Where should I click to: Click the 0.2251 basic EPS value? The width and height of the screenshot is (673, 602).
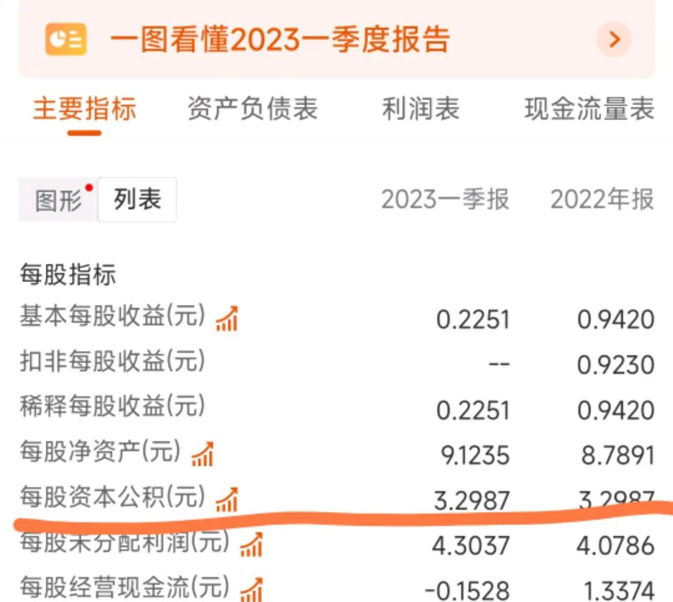tap(472, 319)
